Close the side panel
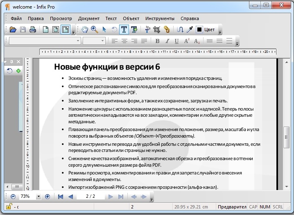 pyautogui.click(x=18, y=61)
